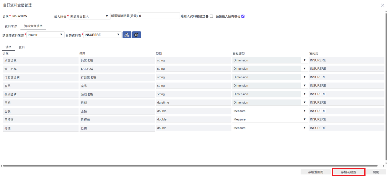Select the 資料倉儲規格 tab
The height and width of the screenshot is (176, 387).
(33, 26)
